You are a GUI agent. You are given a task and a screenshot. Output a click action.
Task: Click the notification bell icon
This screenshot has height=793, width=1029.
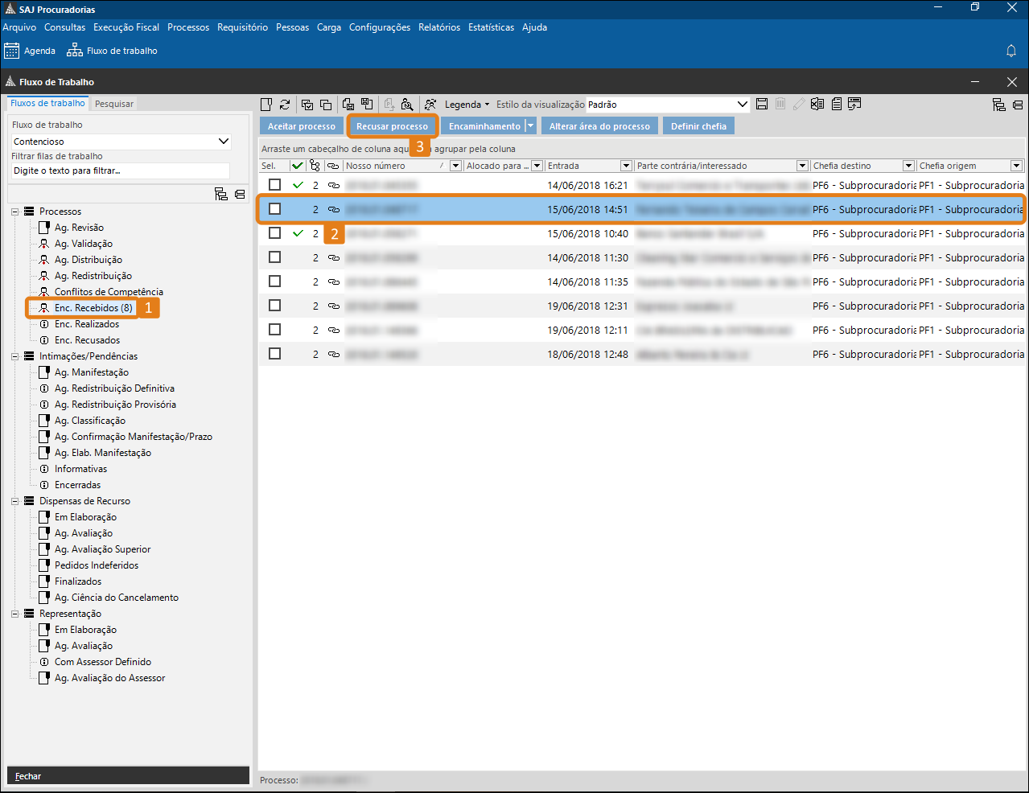click(x=1011, y=51)
